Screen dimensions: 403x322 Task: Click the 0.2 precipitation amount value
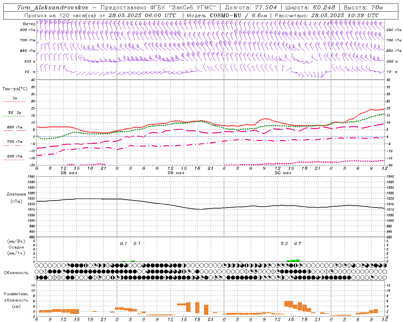[x=284, y=244]
